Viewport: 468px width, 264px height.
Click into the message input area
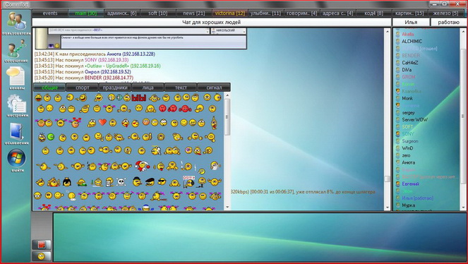(260, 237)
